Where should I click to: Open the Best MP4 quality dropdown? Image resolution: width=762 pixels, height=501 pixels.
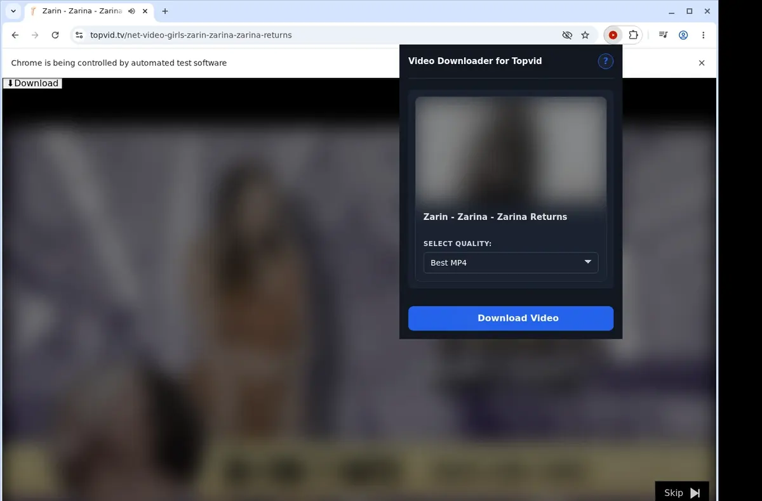[x=511, y=263]
